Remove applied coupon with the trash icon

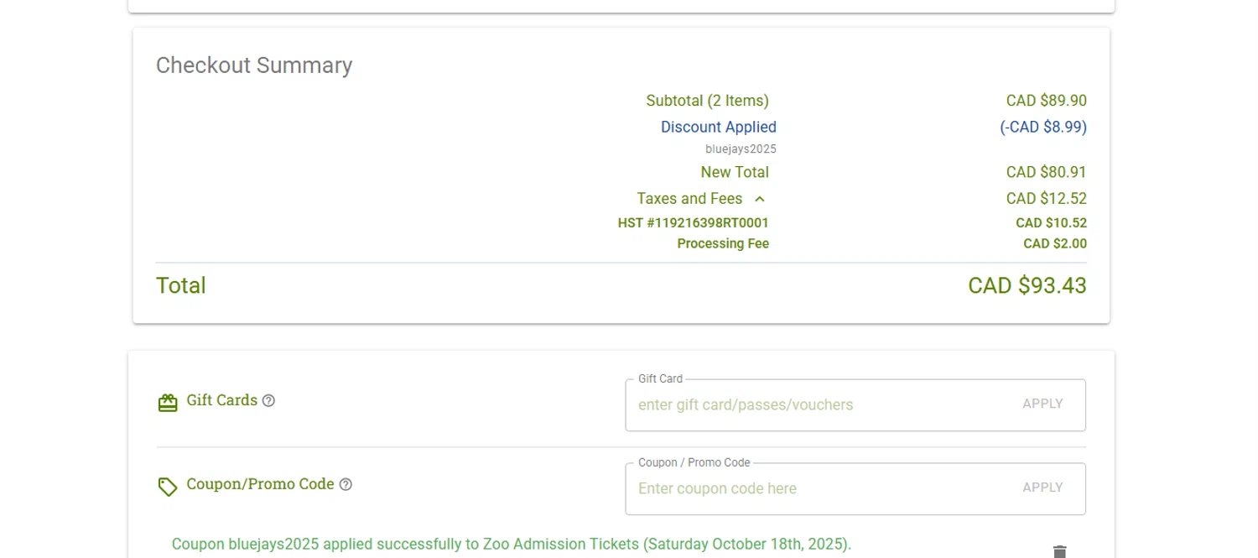pyautogui.click(x=1059, y=550)
